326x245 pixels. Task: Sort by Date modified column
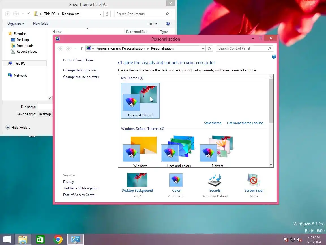(x=137, y=32)
